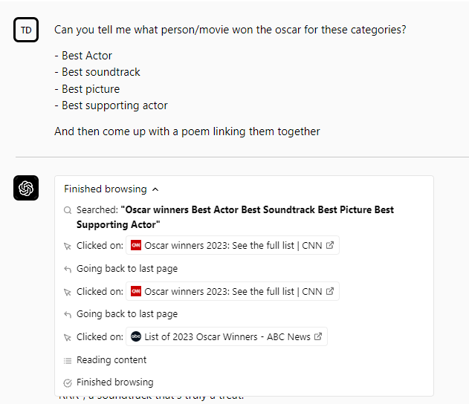The height and width of the screenshot is (404, 469).
Task: Click the Reading content step text
Action: click(x=111, y=360)
